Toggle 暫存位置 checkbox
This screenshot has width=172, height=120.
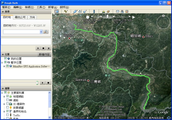coord(5,62)
